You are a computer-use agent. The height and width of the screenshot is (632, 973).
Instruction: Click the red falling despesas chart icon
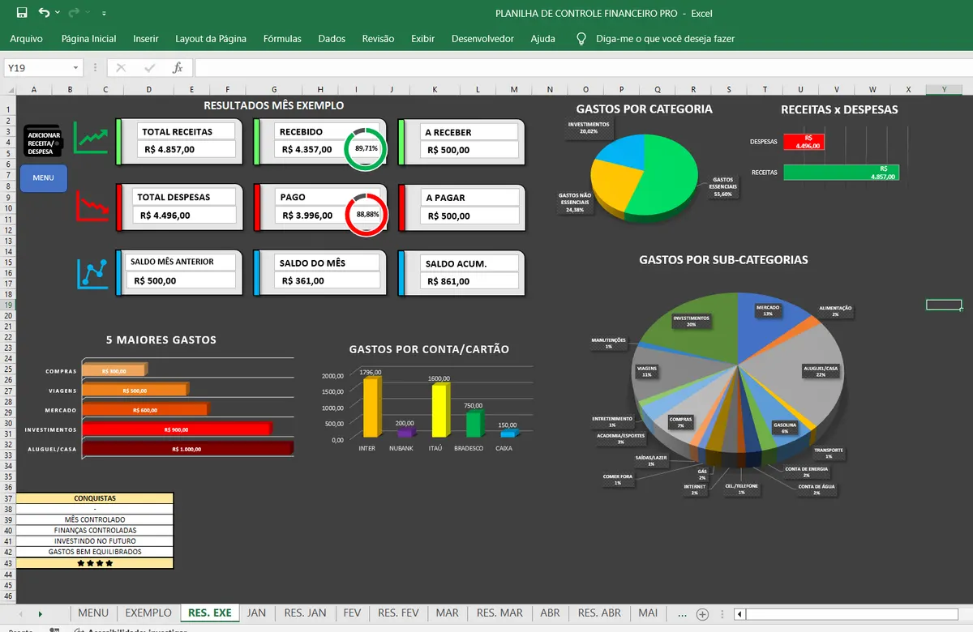pos(92,206)
